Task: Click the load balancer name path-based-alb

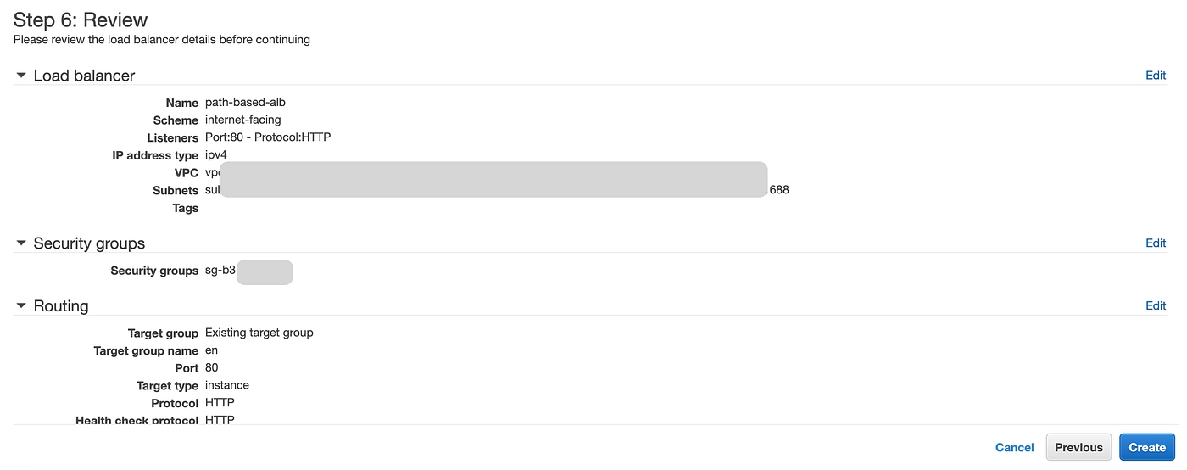Action: (245, 103)
